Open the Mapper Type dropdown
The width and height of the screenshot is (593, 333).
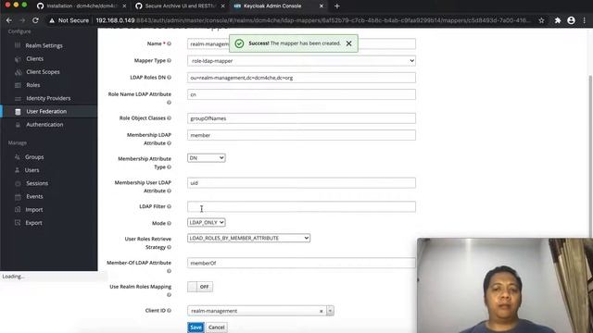pos(301,61)
